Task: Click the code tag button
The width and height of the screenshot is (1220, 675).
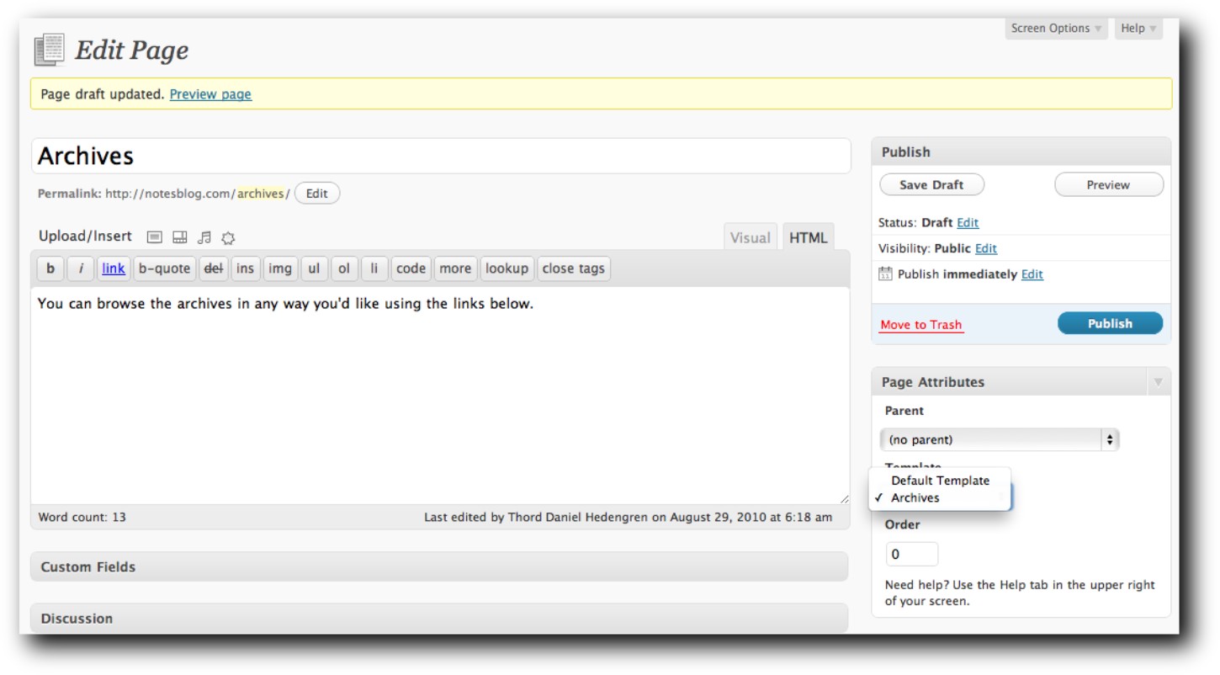Action: pos(411,268)
